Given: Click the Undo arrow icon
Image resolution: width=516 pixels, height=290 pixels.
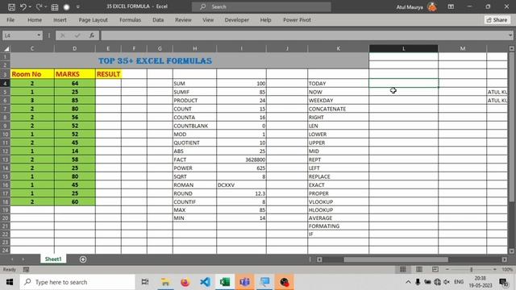Looking at the screenshot, I should coord(23,7).
